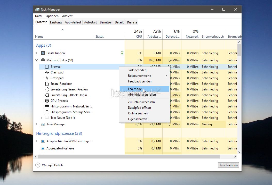The image size is (272, 185).
Task: Click the Task-Manager title bar icon
Action: (37, 10)
